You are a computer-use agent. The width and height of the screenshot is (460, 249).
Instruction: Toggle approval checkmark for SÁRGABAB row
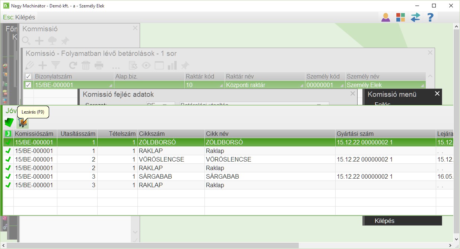tap(8, 176)
